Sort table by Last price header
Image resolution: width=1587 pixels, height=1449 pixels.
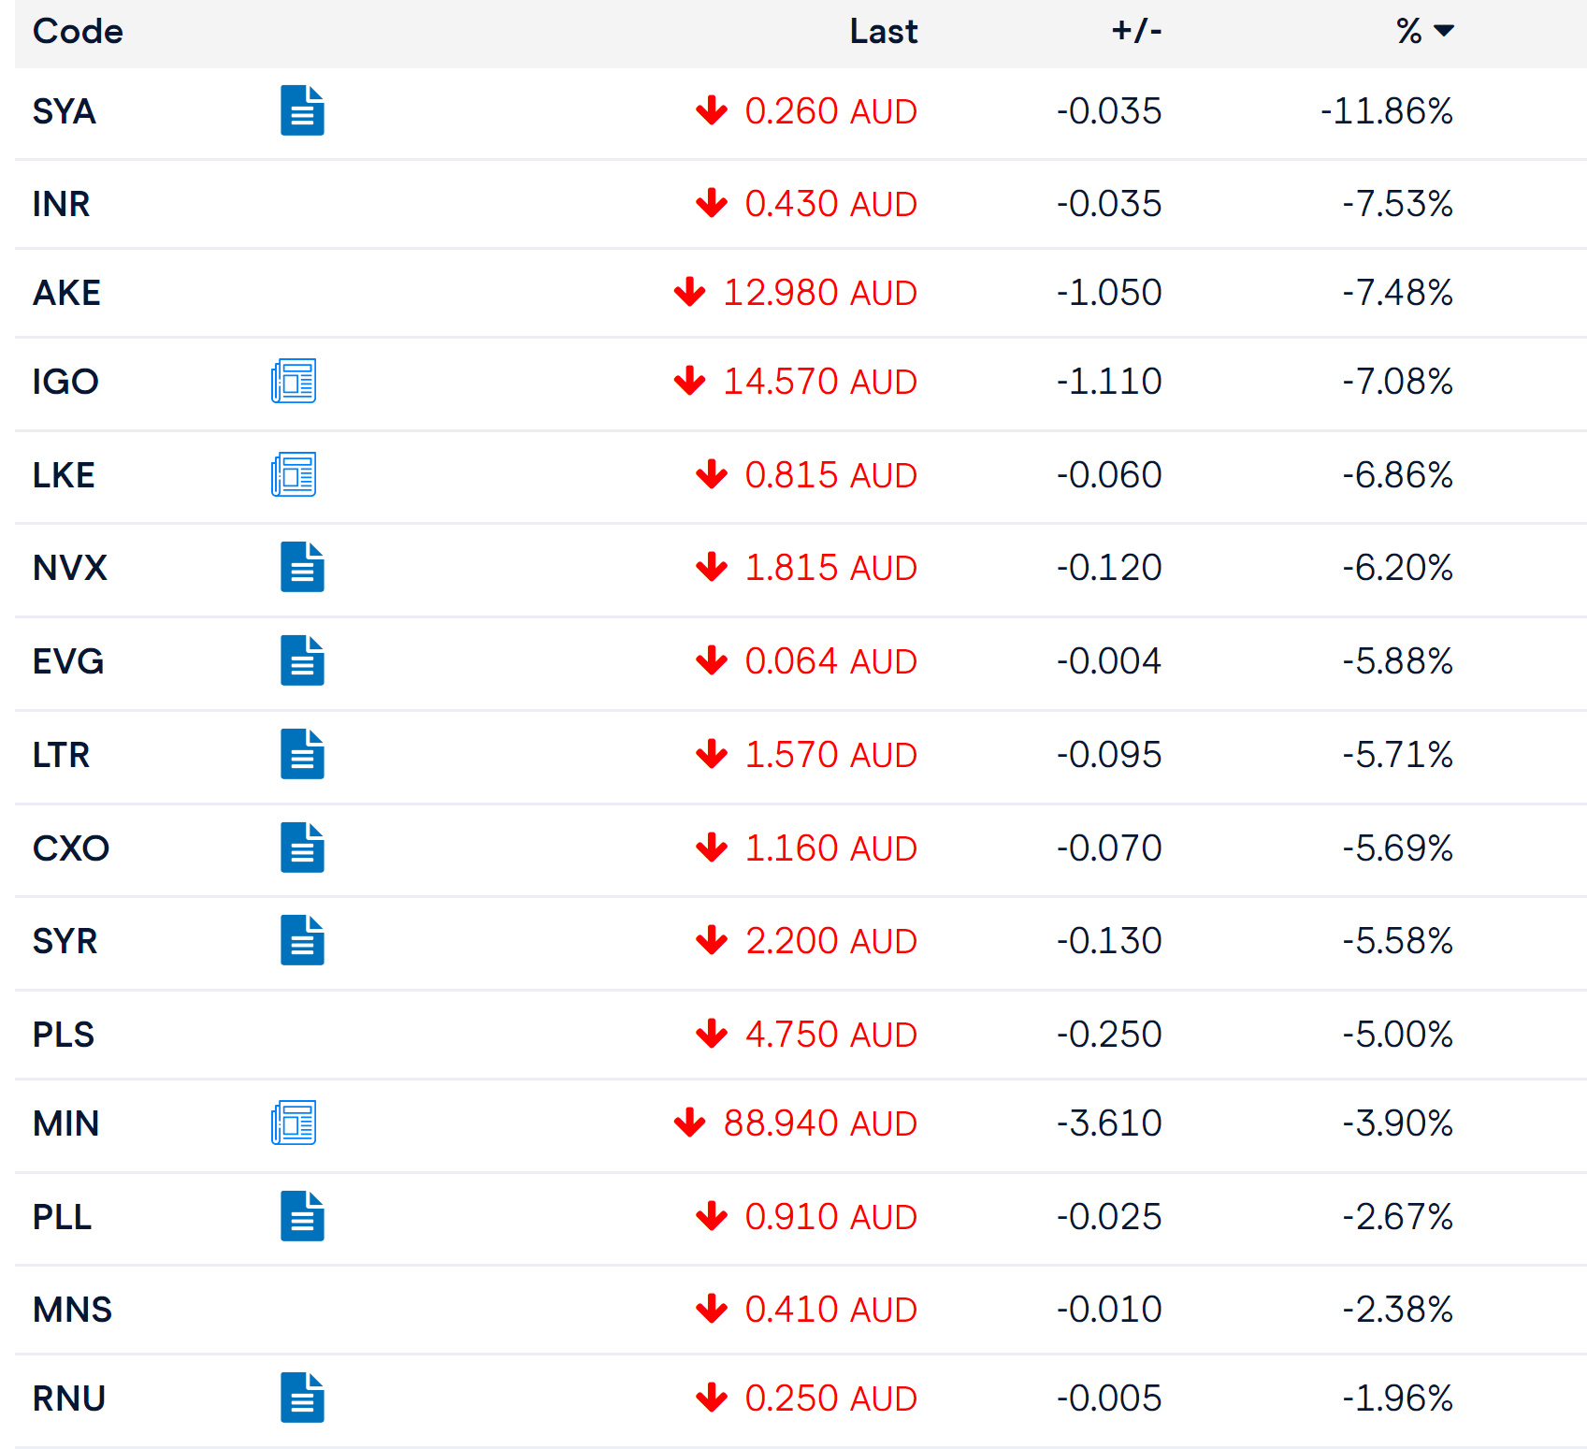coord(883,31)
